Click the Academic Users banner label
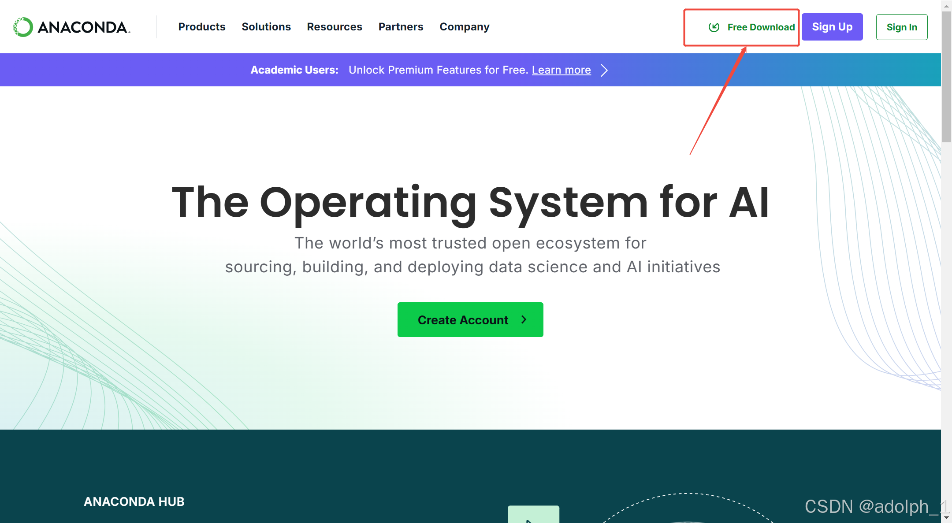The image size is (952, 523). [x=294, y=70]
